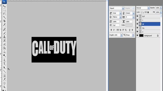Open the tracking value dropdown

pos(133,17)
